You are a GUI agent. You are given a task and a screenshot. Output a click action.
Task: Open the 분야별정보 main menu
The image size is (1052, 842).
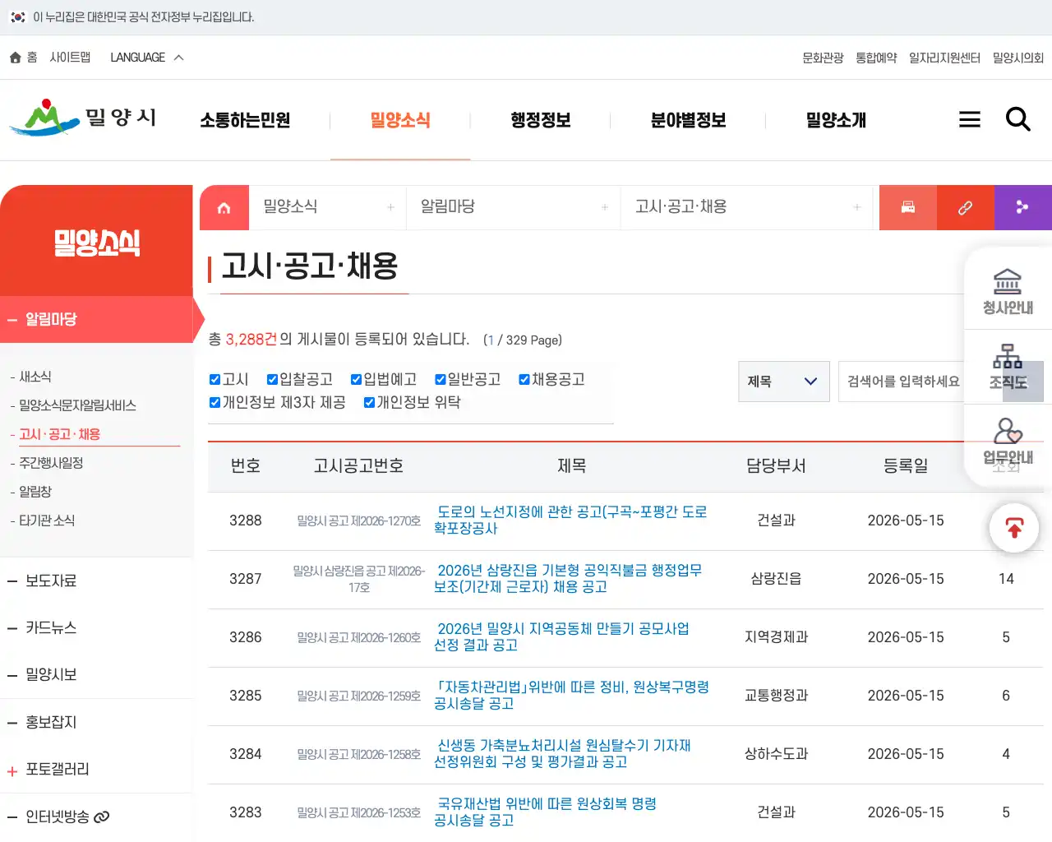point(688,120)
